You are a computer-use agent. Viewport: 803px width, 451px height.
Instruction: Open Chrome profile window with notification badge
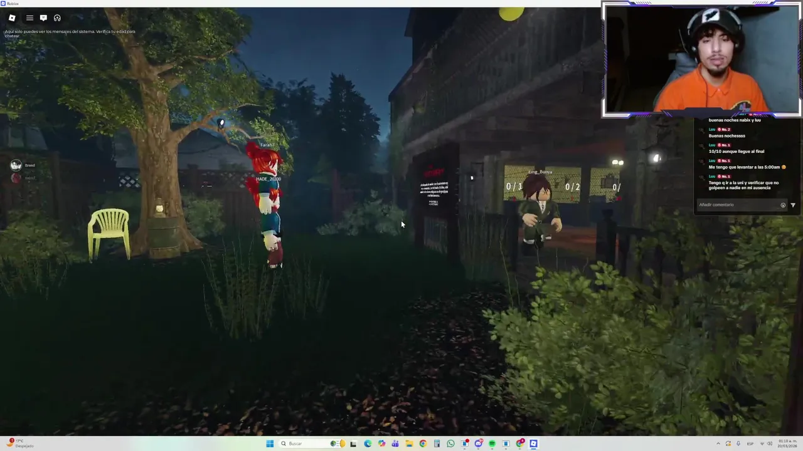point(519,443)
